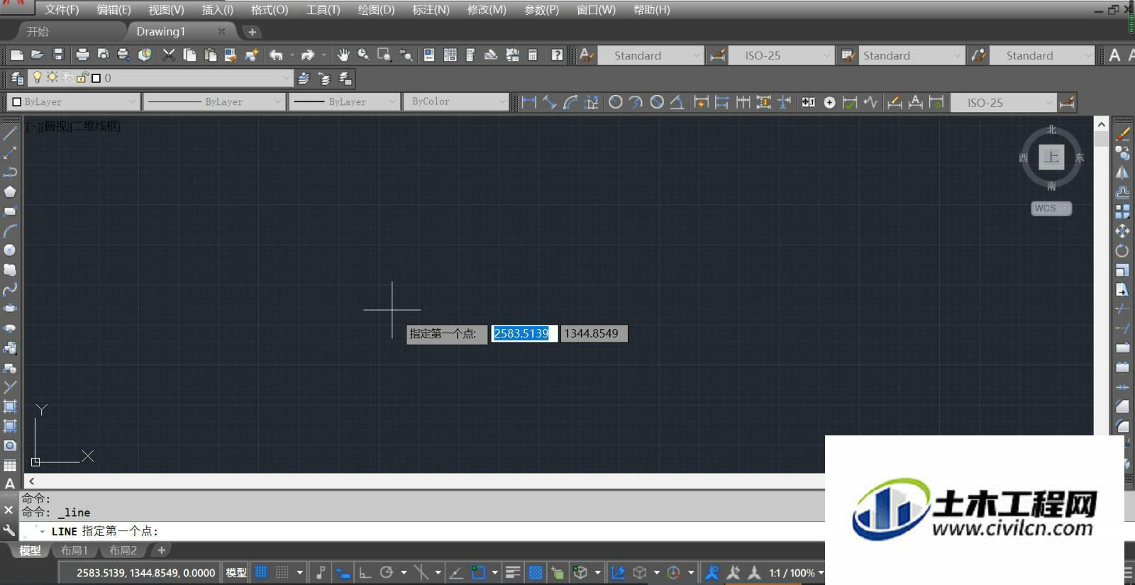Select the Pan hand tool

point(343,55)
